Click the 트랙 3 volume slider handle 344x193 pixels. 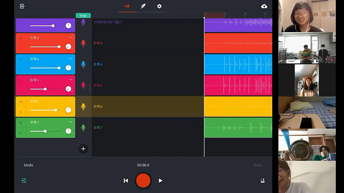59,47
